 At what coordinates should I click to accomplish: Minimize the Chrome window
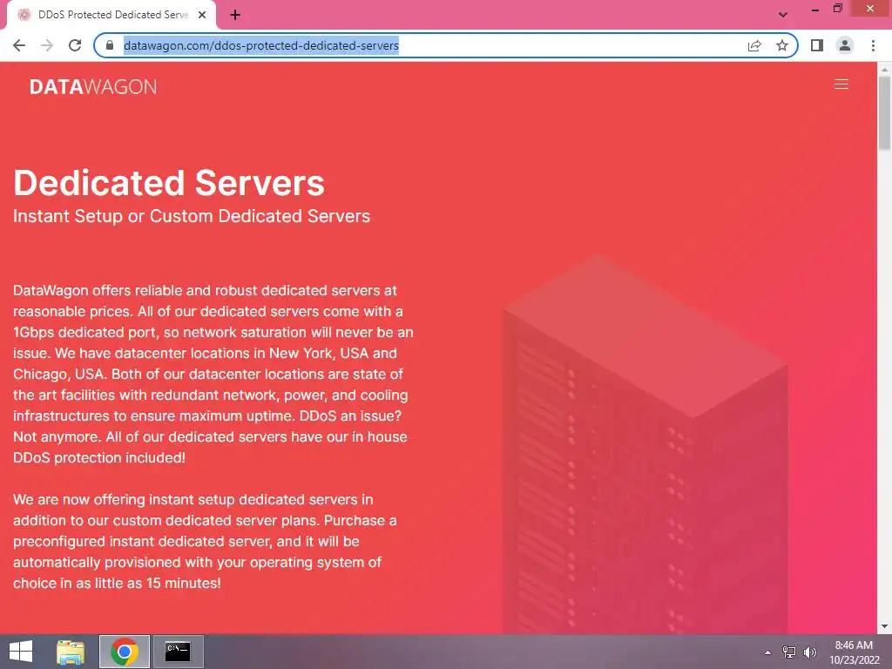coord(815,9)
